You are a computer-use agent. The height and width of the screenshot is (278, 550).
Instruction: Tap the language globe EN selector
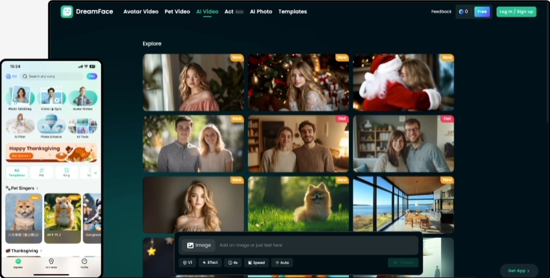click(11, 76)
